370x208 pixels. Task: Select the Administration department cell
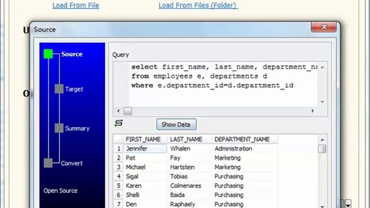coord(244,148)
